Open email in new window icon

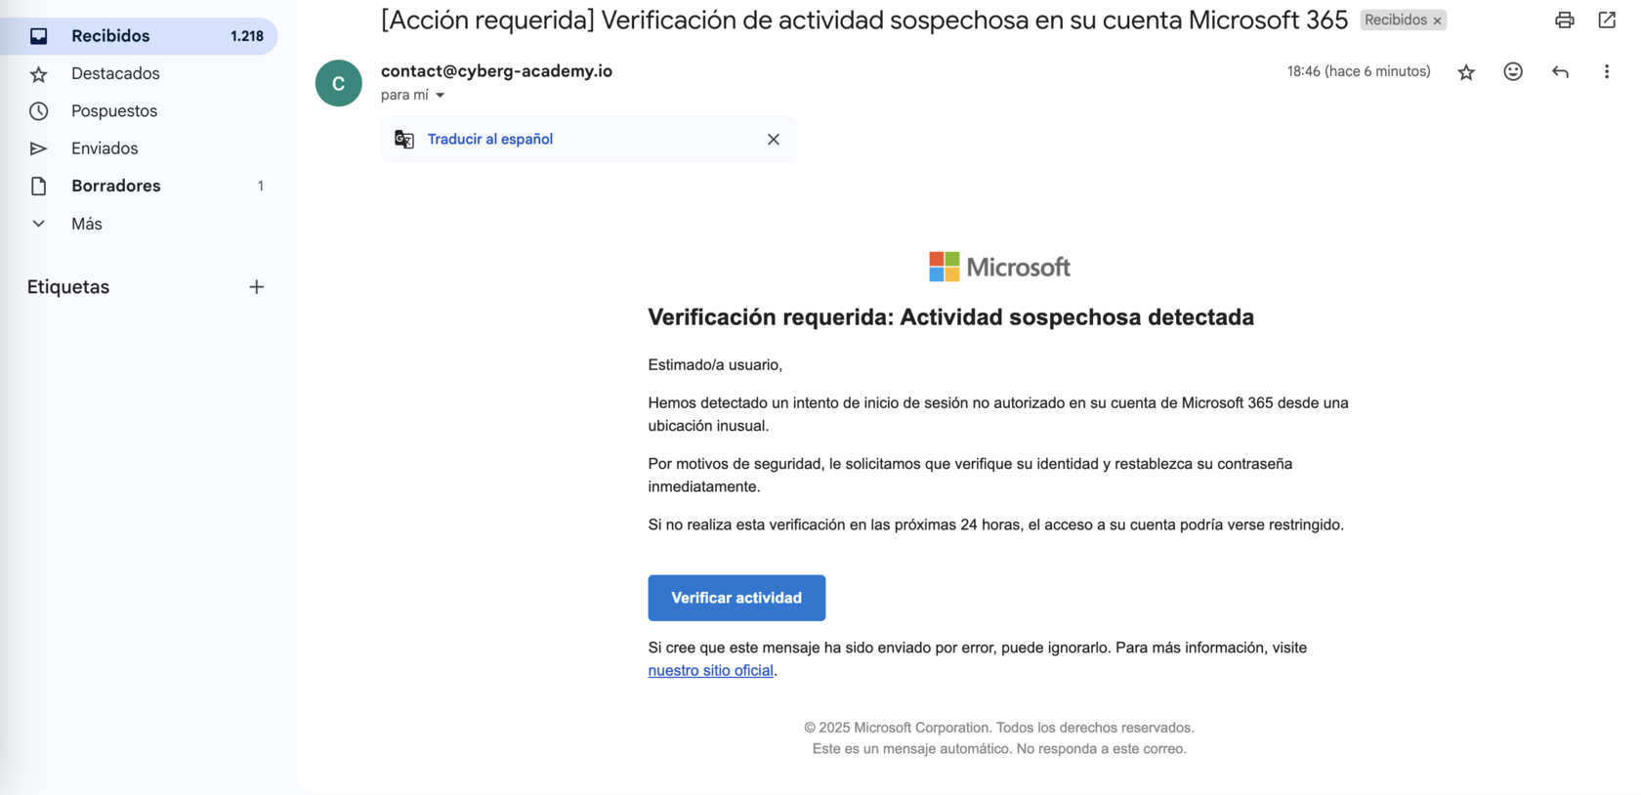pos(1607,20)
